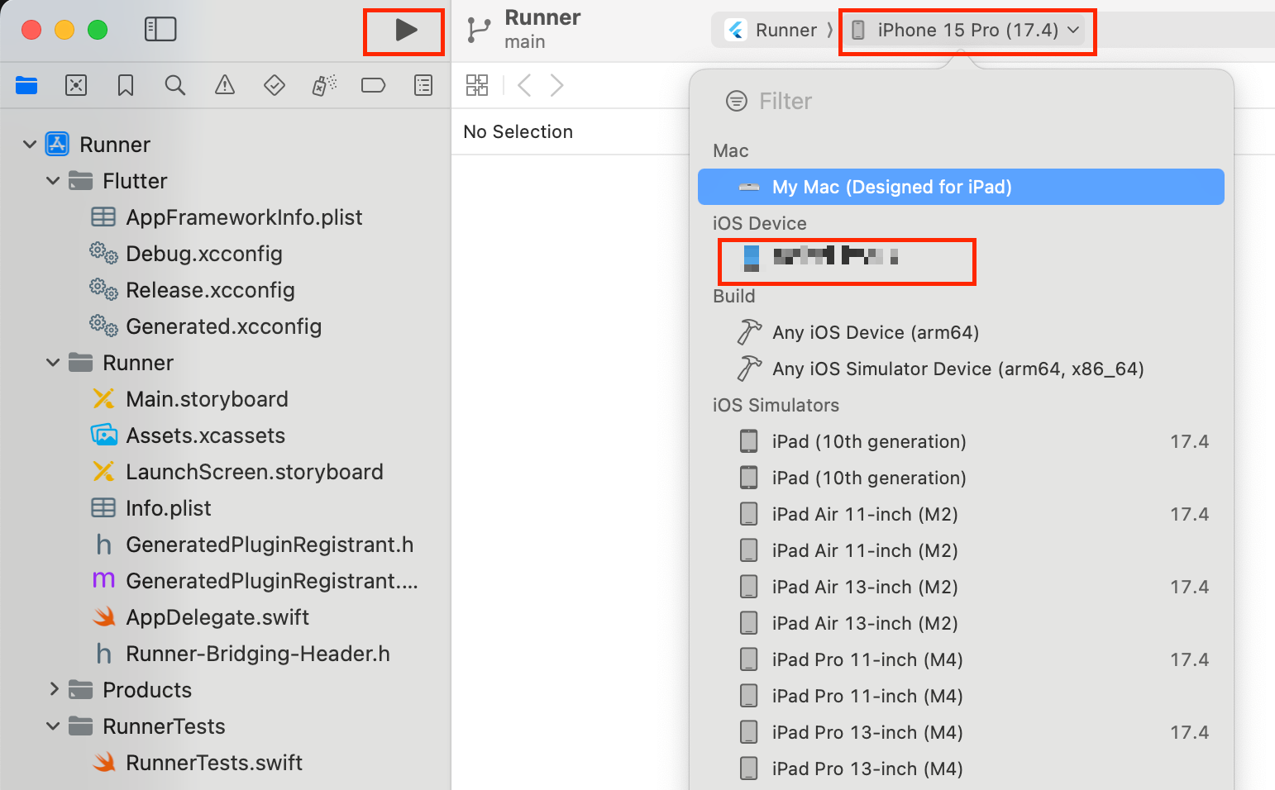Viewport: 1275px width, 790px height.
Task: Open Generated.xcconfig
Action: [x=223, y=326]
